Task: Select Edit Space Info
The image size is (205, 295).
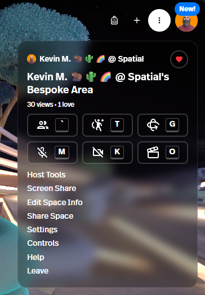Action: (55, 202)
